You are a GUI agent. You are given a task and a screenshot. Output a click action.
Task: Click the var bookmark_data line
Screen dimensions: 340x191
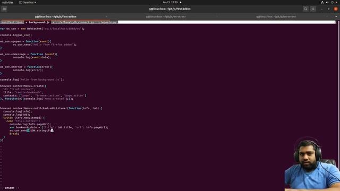coord(59,127)
